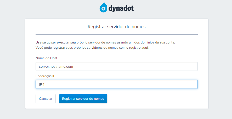The height and width of the screenshot is (119, 232).
Task: Select the Endereços IP input field
Action: [x=117, y=84]
